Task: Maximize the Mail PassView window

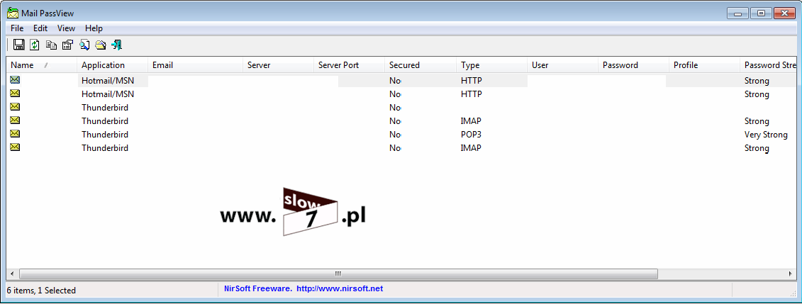Action: tap(761, 13)
